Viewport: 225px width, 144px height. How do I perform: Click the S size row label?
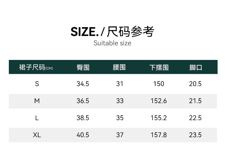click(x=37, y=84)
